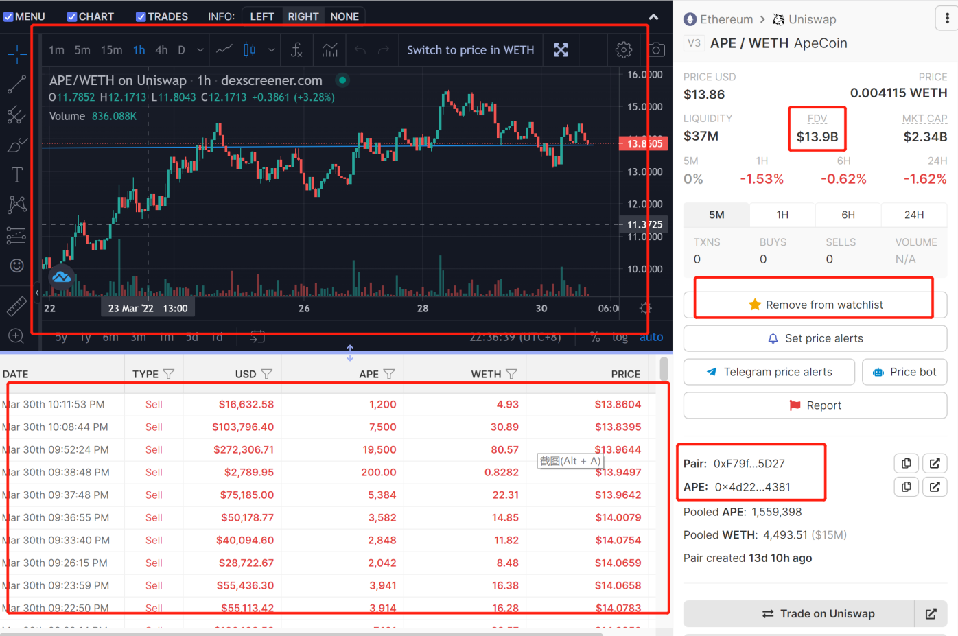Screen dimensions: 958x636
Task: Click the trades table vertical scrollbar
Action: click(x=664, y=368)
